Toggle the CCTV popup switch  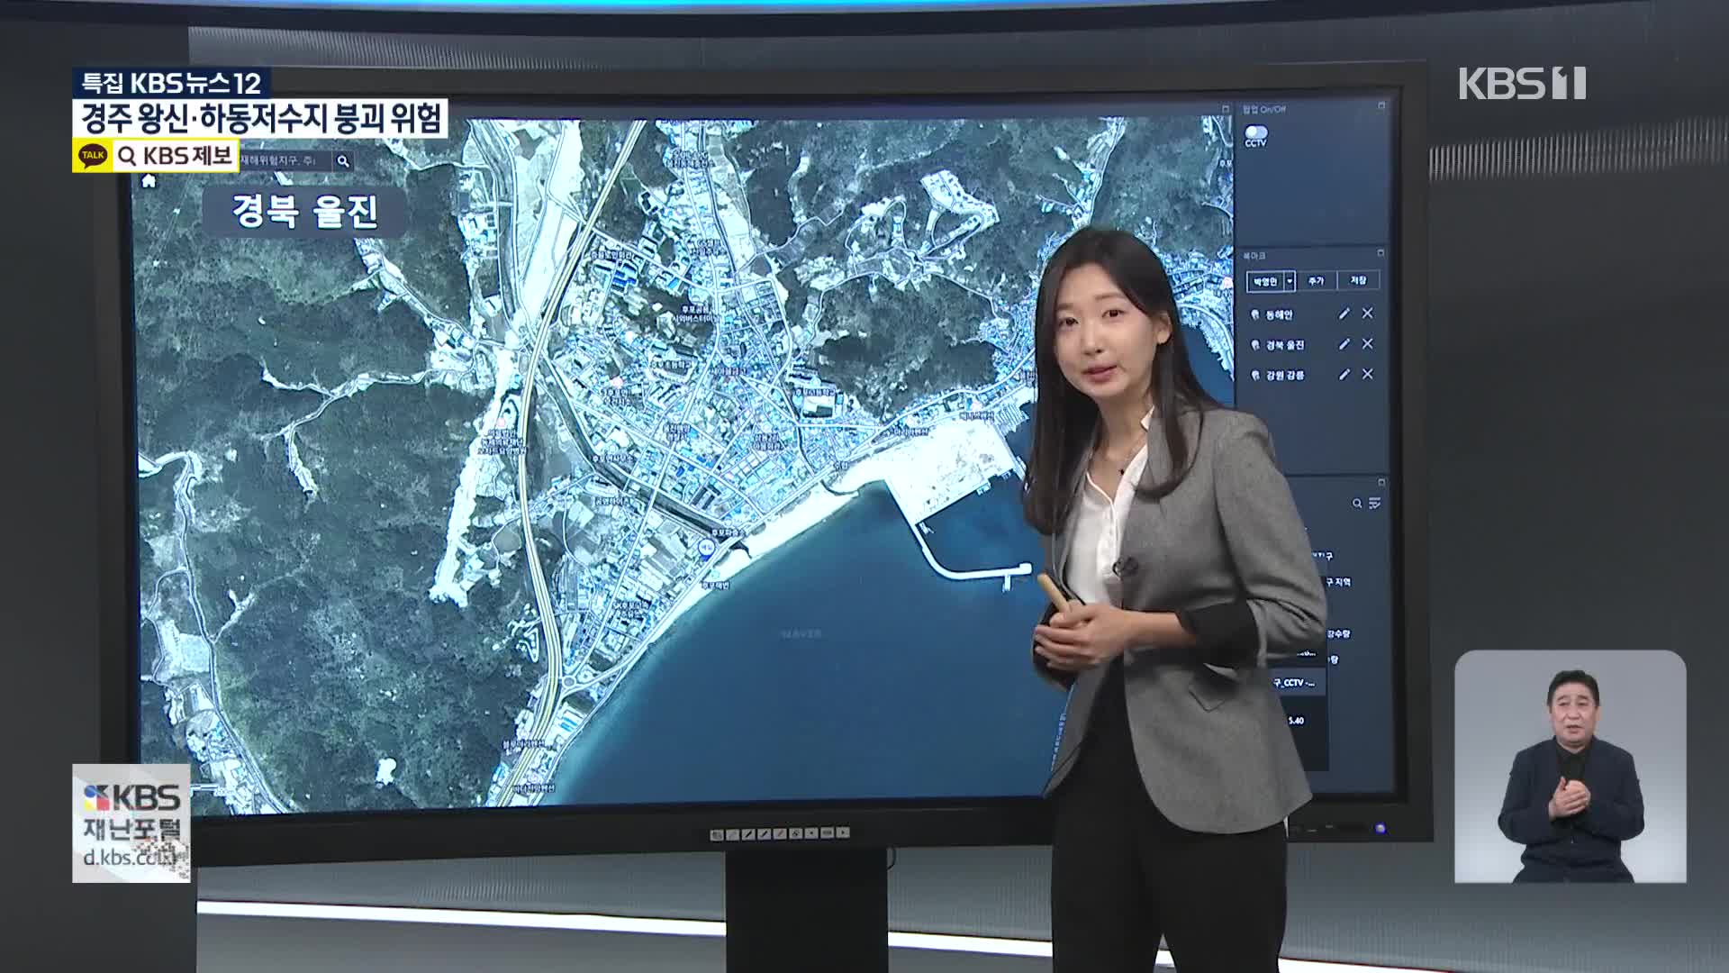1255,132
